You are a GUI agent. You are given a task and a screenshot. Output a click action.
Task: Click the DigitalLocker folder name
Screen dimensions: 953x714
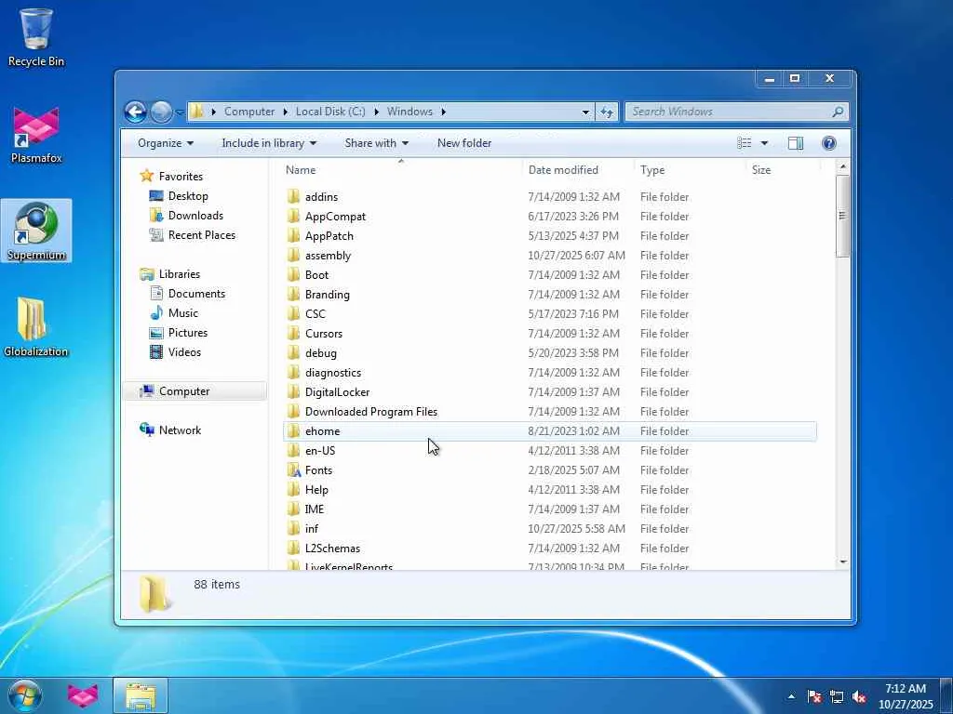coord(337,392)
